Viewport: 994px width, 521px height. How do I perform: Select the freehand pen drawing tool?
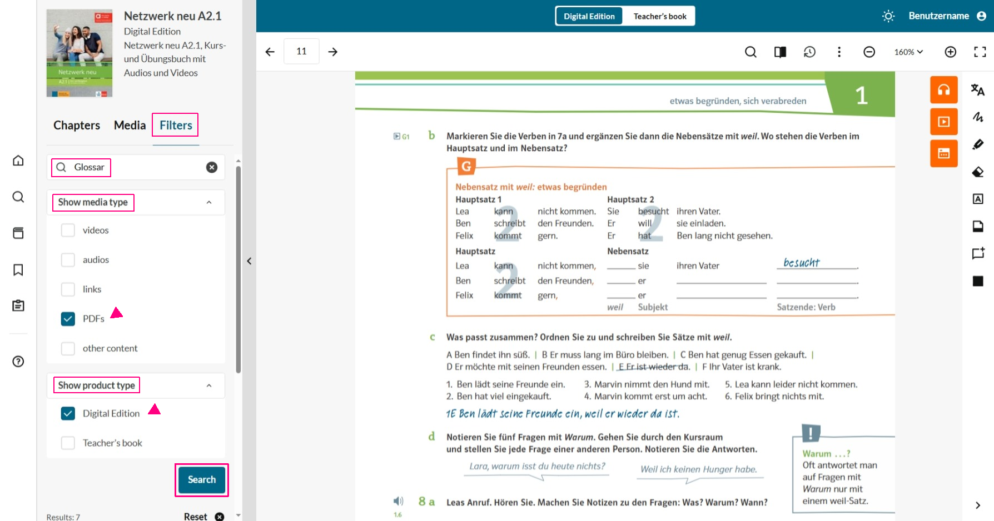click(x=978, y=117)
